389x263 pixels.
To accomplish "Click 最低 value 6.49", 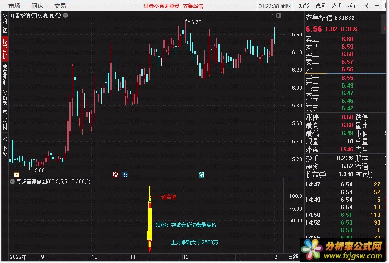I will [x=348, y=133].
